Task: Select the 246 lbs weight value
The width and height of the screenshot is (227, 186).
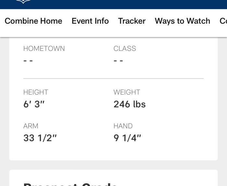Action: [130, 104]
